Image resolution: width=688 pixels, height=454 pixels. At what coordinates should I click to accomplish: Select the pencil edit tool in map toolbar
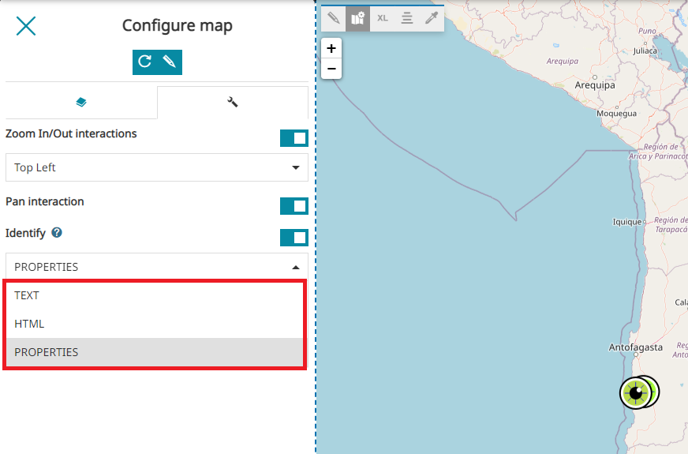click(334, 18)
